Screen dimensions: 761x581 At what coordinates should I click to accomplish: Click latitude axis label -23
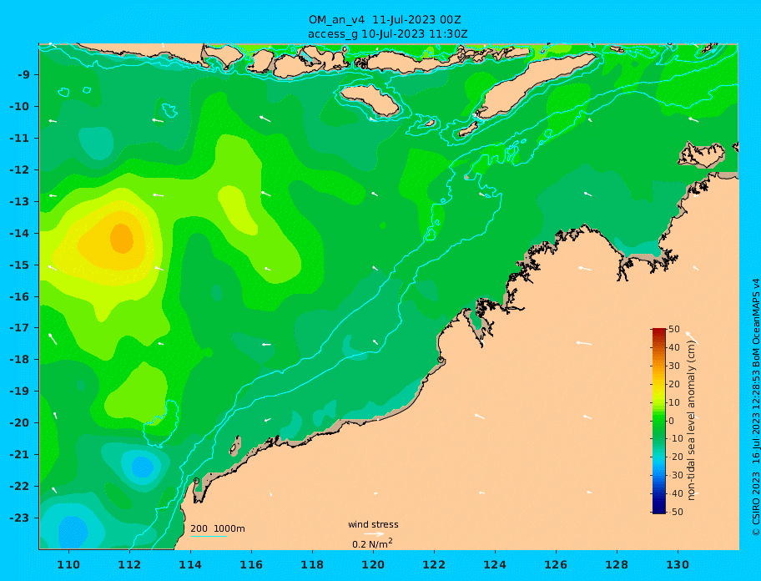click(x=21, y=518)
